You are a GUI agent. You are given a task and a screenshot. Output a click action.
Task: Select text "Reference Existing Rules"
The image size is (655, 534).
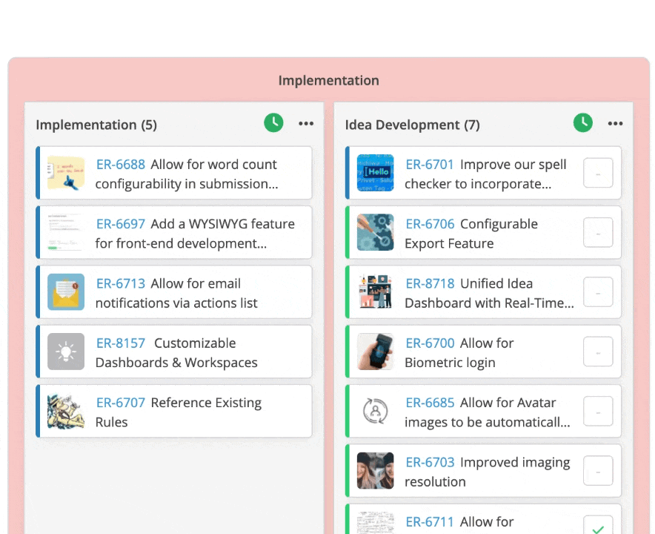pos(179,412)
